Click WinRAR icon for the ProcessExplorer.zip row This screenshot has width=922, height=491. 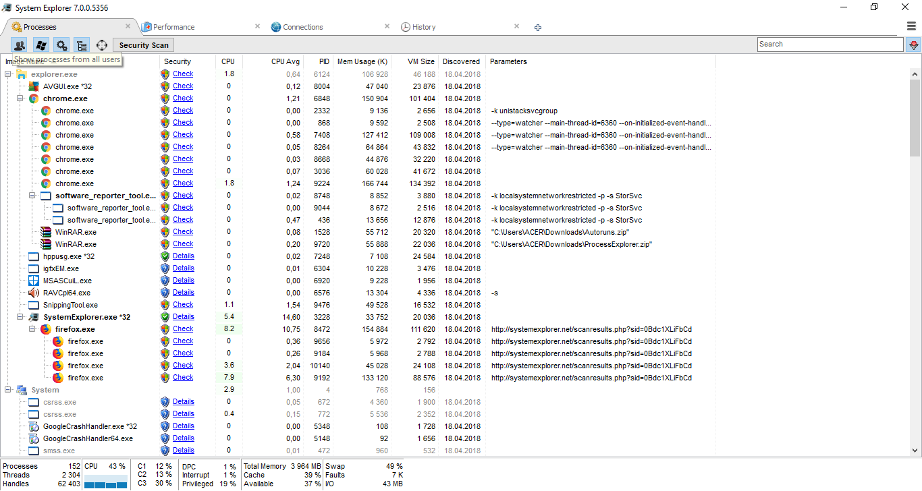tap(46, 244)
